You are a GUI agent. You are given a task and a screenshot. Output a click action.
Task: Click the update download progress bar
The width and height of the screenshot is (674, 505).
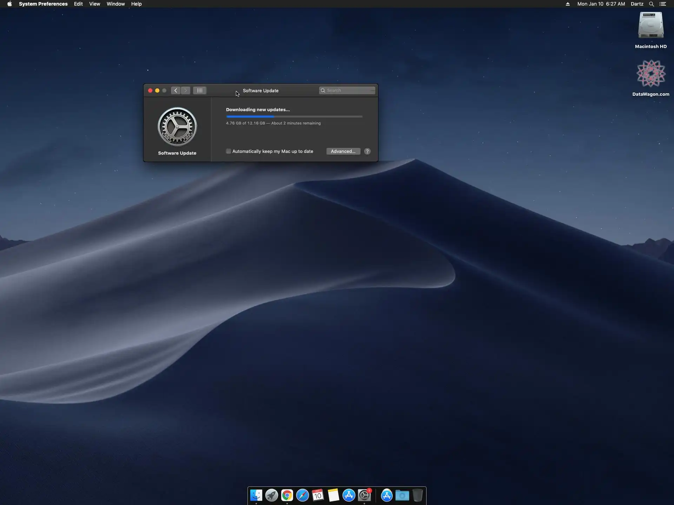(294, 116)
